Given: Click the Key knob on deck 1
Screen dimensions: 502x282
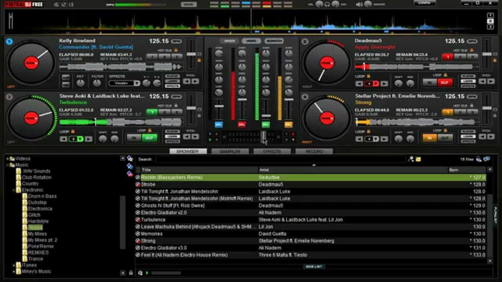Looking at the screenshot, I should [80, 83].
